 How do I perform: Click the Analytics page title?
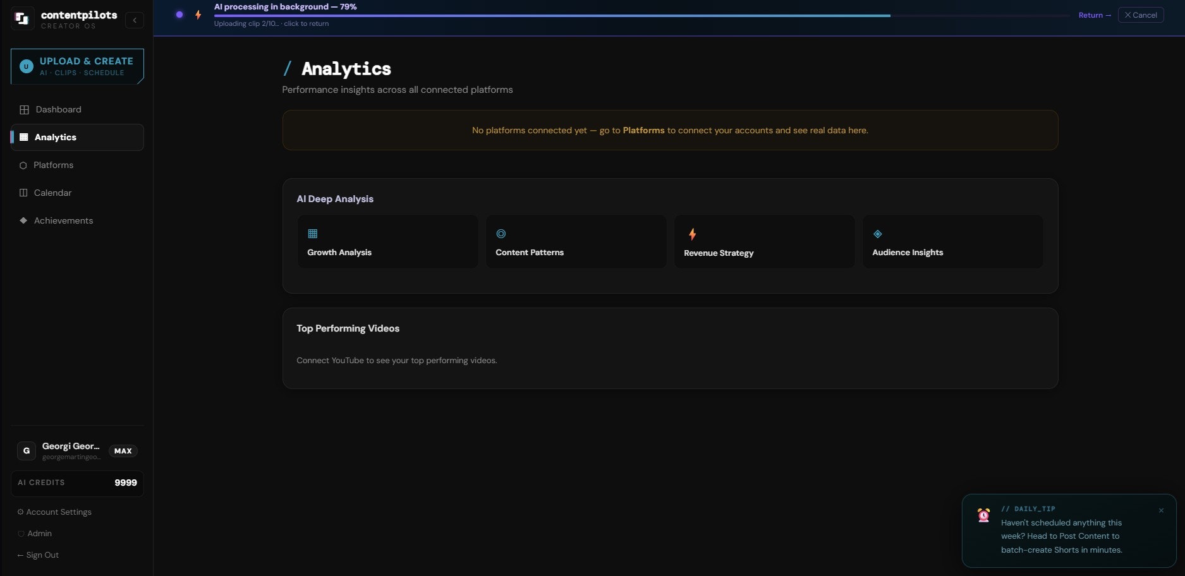[x=346, y=68]
